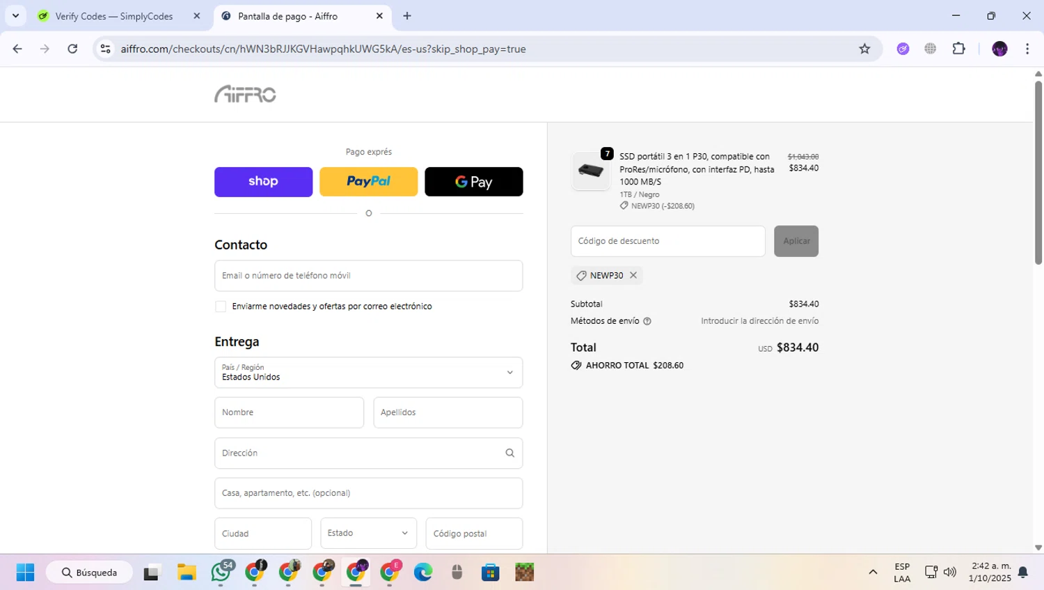
Task: Click the 1TB / Negro variant text
Action: pyautogui.click(x=640, y=194)
